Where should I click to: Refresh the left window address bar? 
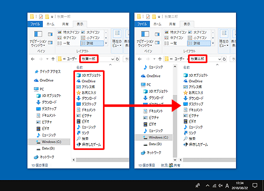pos(117,59)
